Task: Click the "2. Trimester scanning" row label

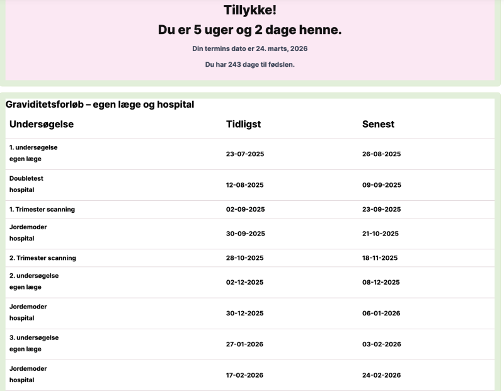Action: tap(42, 258)
